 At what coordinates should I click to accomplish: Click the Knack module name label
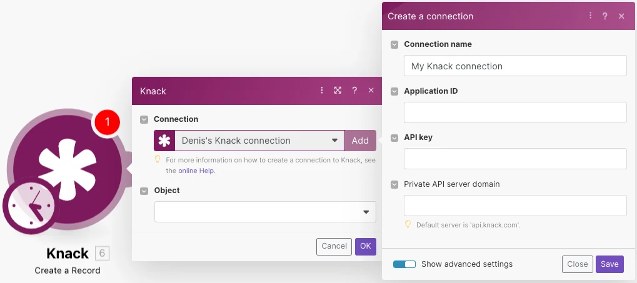[x=68, y=254]
